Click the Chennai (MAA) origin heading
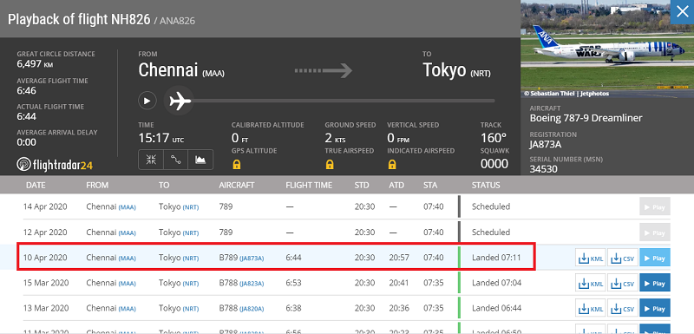The height and width of the screenshot is (334, 694). 181,70
